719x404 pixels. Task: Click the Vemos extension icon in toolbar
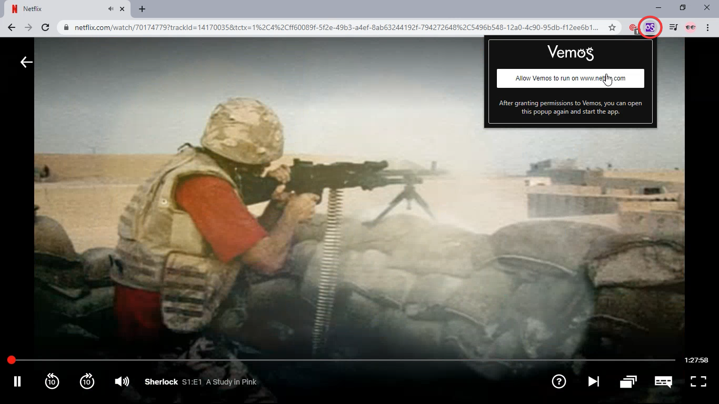coord(650,27)
